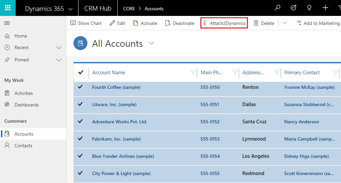The height and width of the screenshot is (183, 341).
Task: Open contact Maria Campbell
Action: [x=310, y=139]
